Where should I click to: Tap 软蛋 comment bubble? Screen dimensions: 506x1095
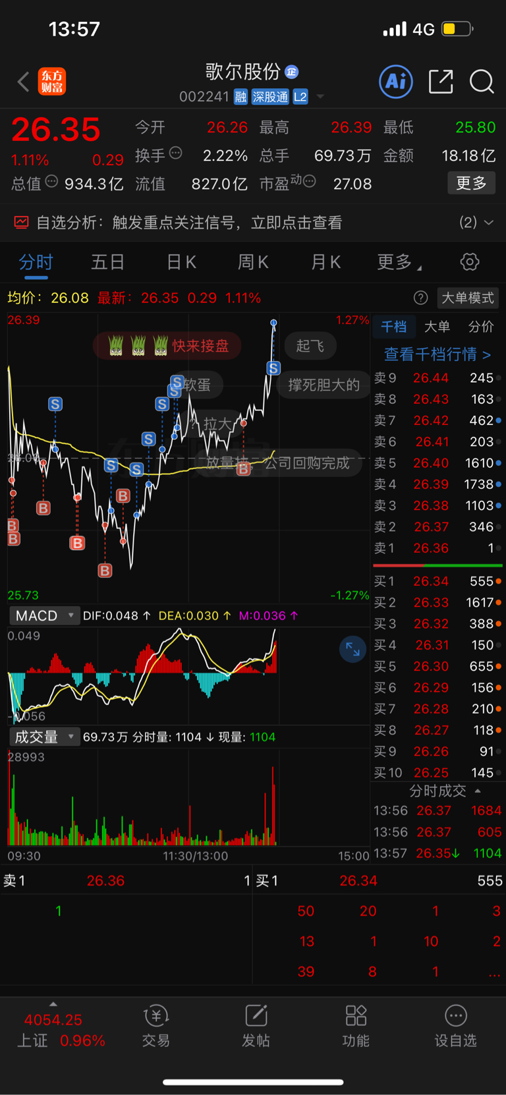[x=197, y=385]
